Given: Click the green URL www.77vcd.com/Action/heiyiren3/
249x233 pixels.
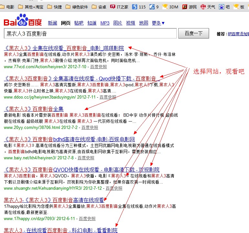Looking at the screenshot, I should pyautogui.click(x=35, y=67).
